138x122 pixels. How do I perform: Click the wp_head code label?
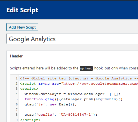click(x=86, y=68)
